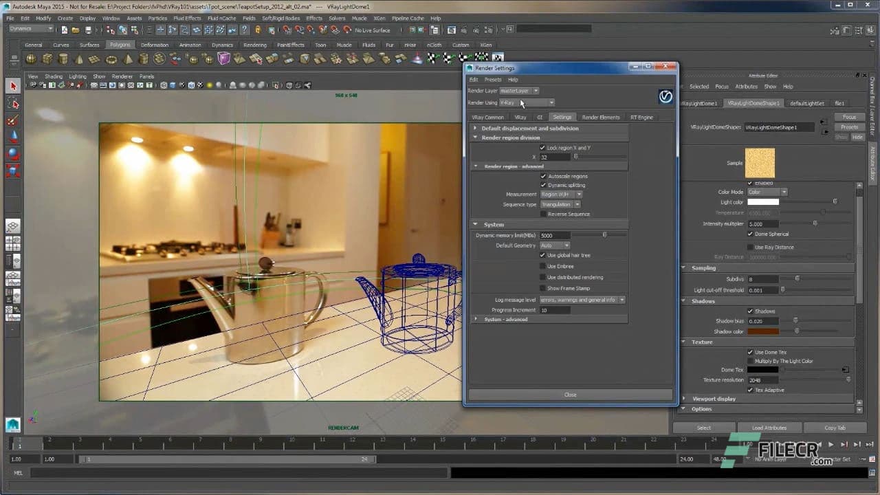This screenshot has height=495, width=880.
Task: Open the polygon cylinder tool
Action: pyautogui.click(x=63, y=60)
